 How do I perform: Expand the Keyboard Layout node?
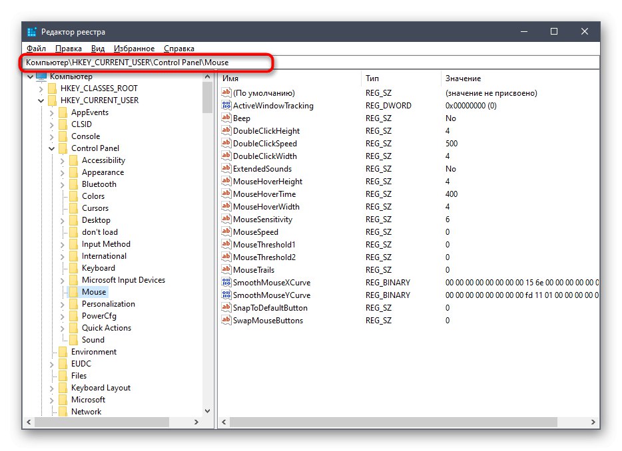click(x=51, y=388)
